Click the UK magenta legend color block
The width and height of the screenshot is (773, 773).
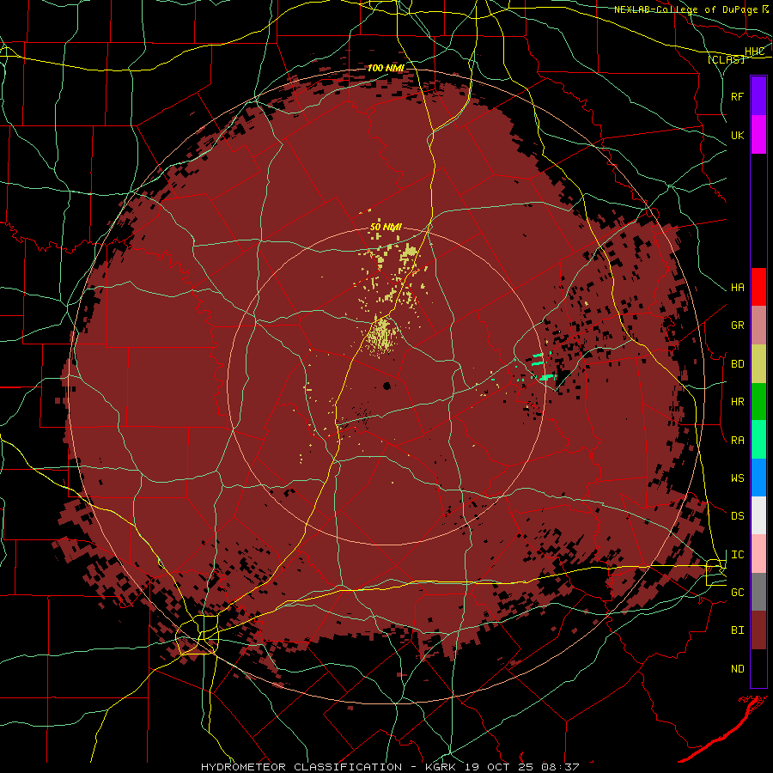tap(758, 135)
